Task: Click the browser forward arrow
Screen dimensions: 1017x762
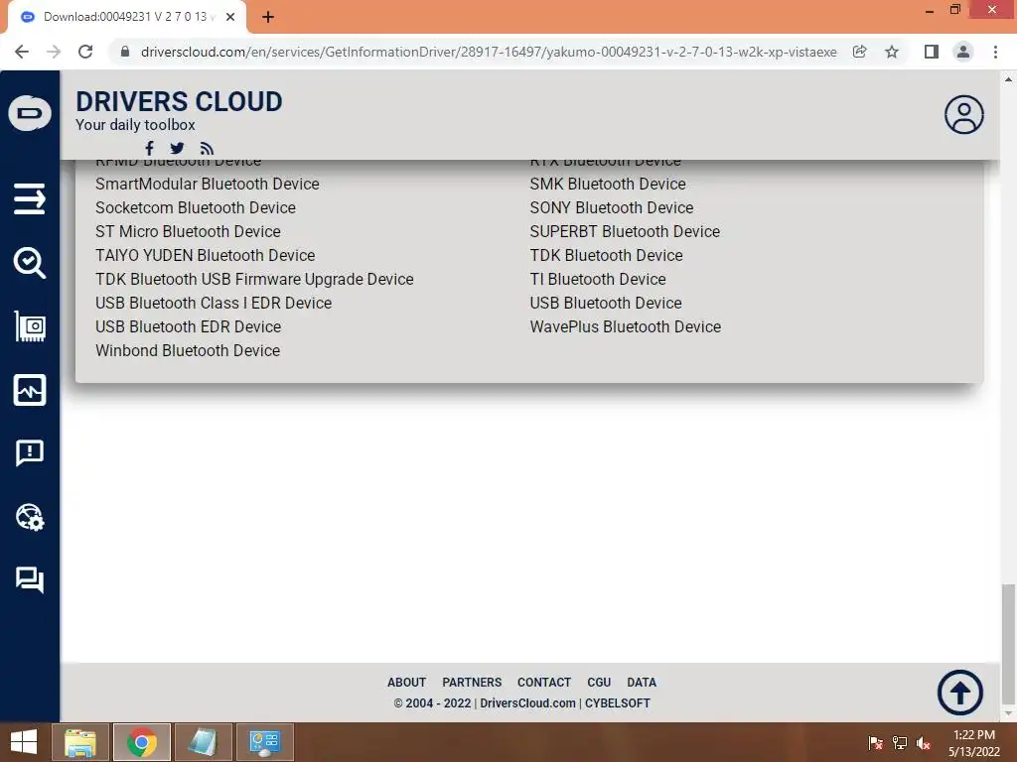Action: pos(54,52)
